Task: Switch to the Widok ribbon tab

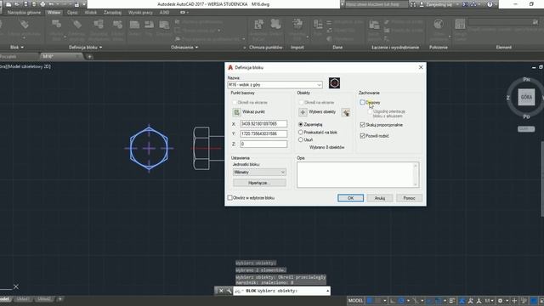Action: point(91,13)
